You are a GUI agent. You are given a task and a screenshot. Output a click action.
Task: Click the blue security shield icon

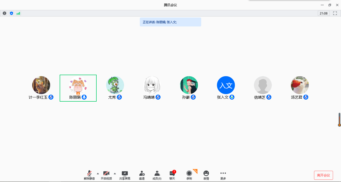point(11,13)
